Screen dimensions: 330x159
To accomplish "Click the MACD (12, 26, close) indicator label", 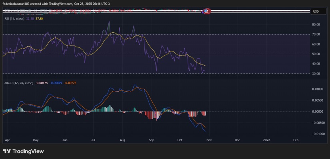I will tap(19, 83).
